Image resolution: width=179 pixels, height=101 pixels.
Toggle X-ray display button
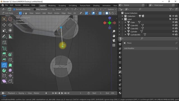point(100,13)
